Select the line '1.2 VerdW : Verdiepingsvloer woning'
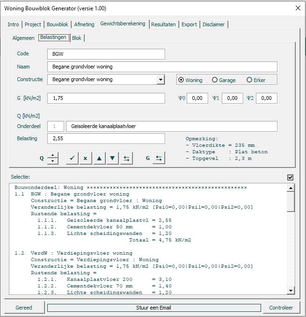Viewport: 306px width, 317px height. point(73,253)
